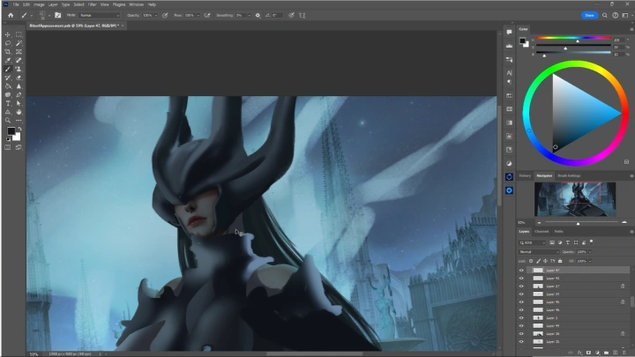Toggle lock transparent pixels

tap(531, 261)
